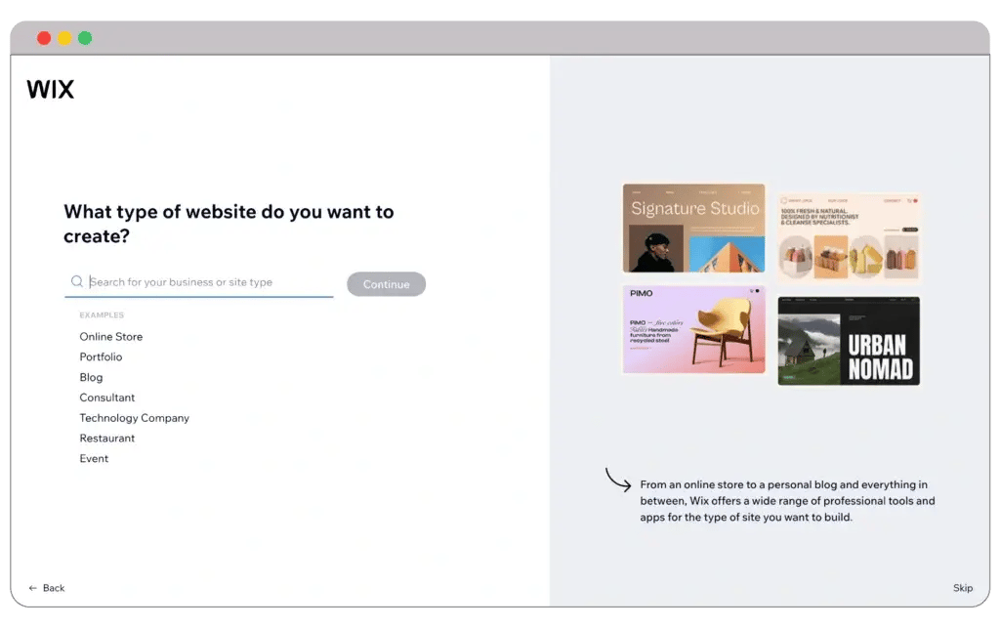Click the search magnifier icon
Image resolution: width=1000 pixels, height=628 pixels.
click(76, 282)
